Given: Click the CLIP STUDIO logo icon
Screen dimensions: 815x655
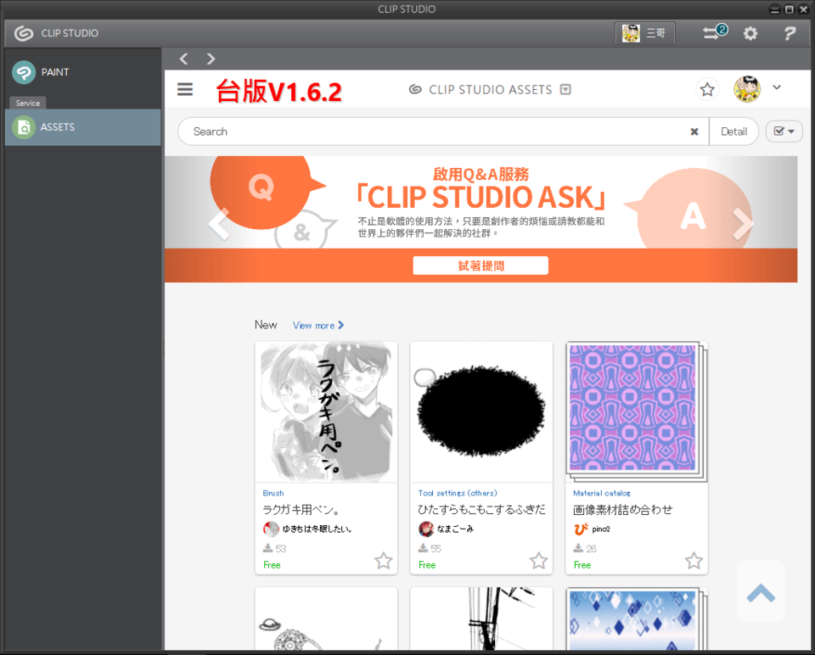Looking at the screenshot, I should click(24, 33).
